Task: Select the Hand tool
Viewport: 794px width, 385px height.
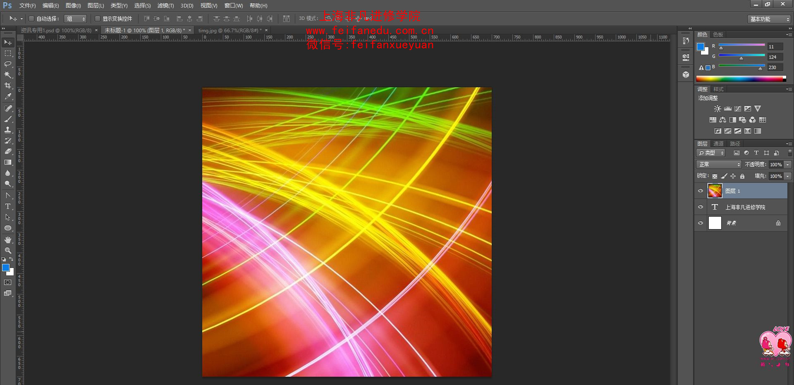Action: pyautogui.click(x=8, y=240)
